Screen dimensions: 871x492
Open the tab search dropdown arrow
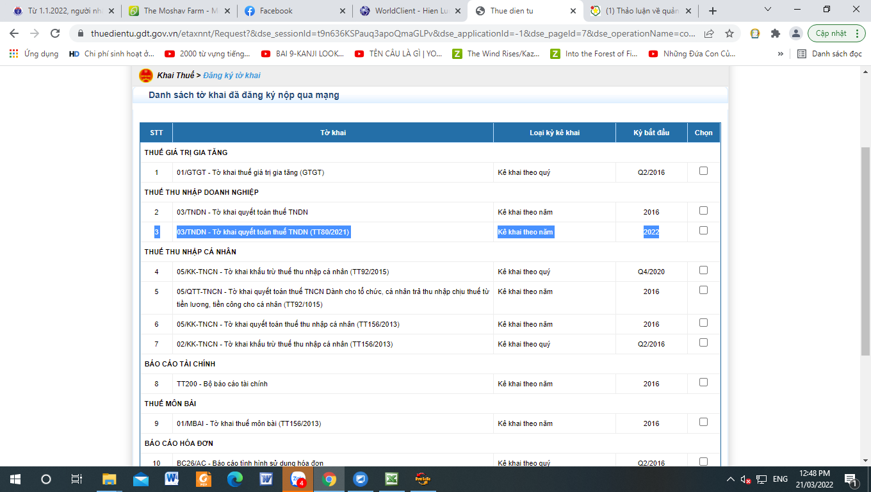click(x=769, y=10)
